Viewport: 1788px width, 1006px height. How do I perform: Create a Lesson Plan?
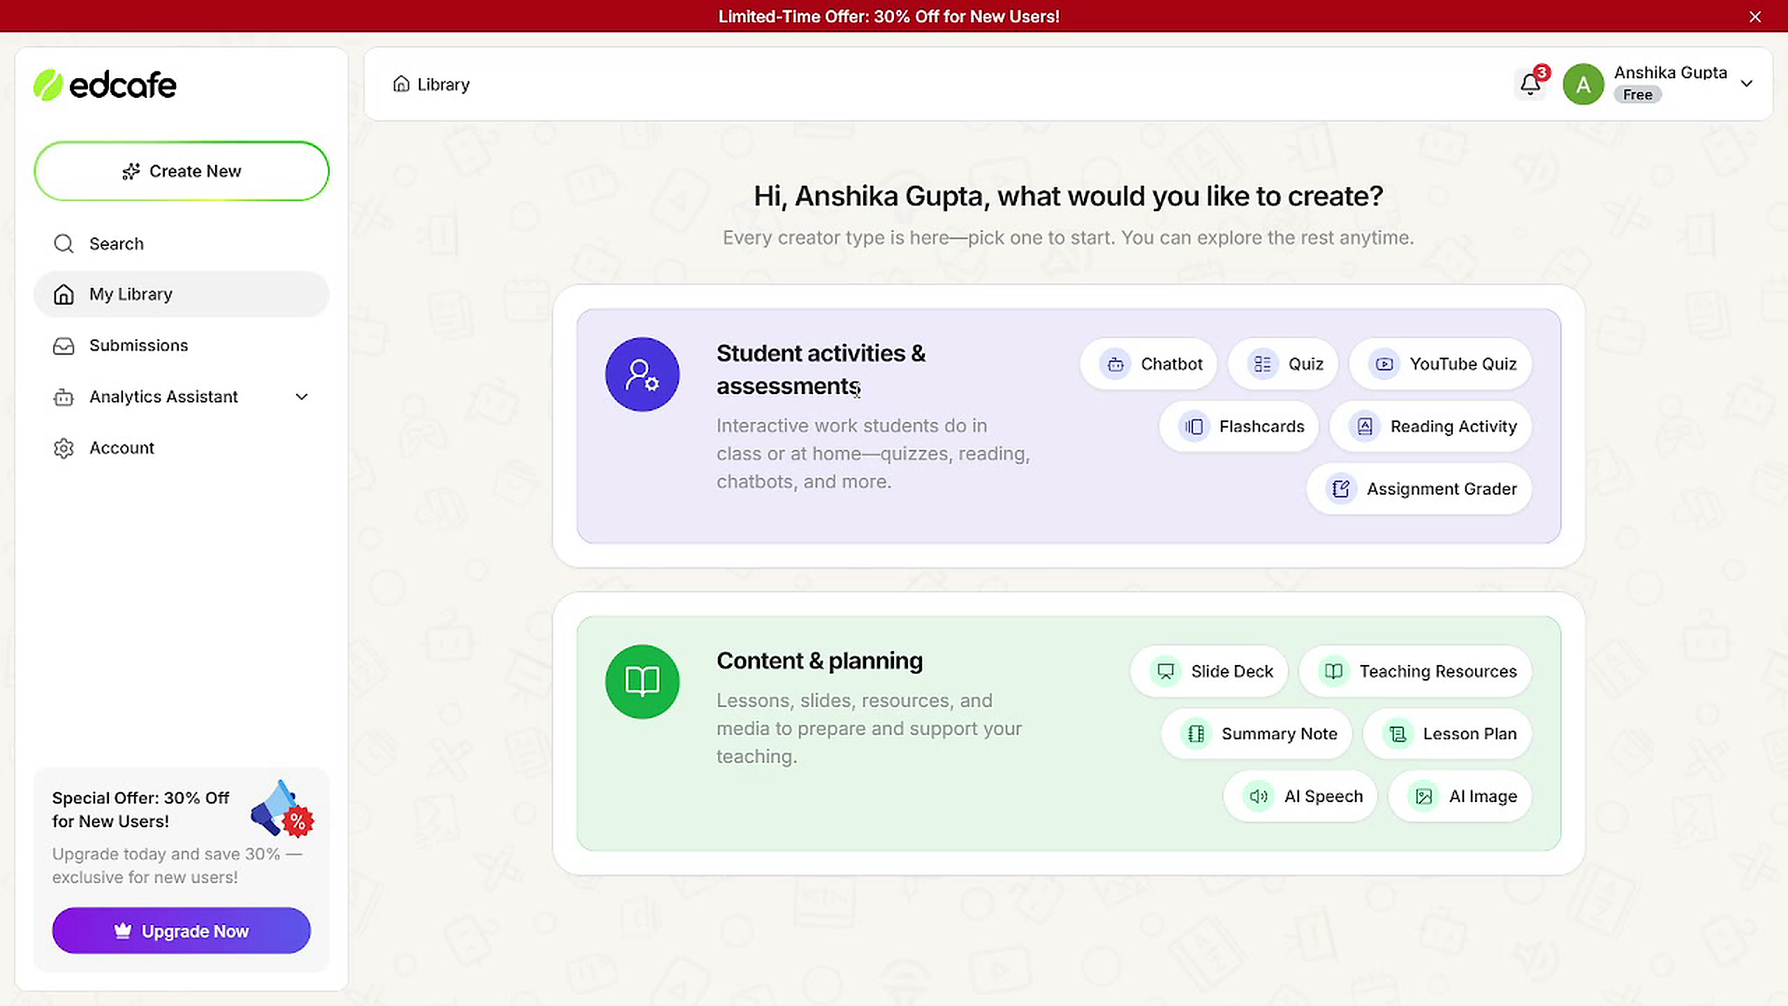coord(1447,734)
